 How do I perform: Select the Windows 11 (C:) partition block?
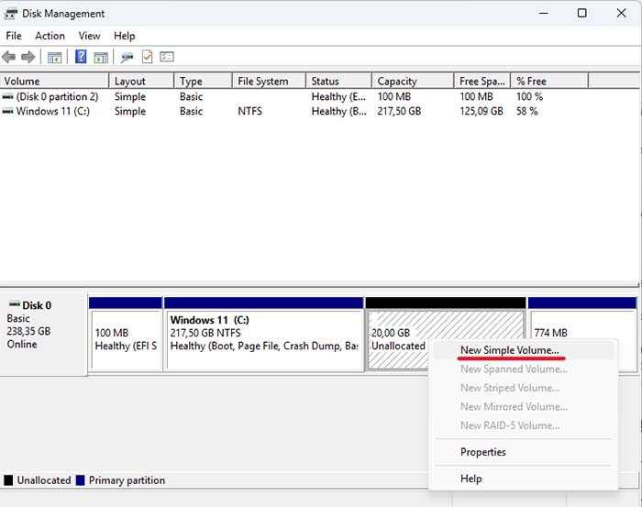[x=263, y=338]
